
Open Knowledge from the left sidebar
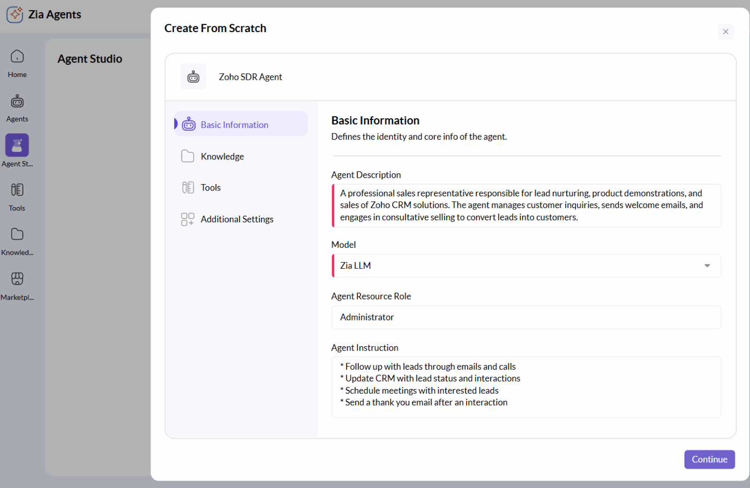17,240
